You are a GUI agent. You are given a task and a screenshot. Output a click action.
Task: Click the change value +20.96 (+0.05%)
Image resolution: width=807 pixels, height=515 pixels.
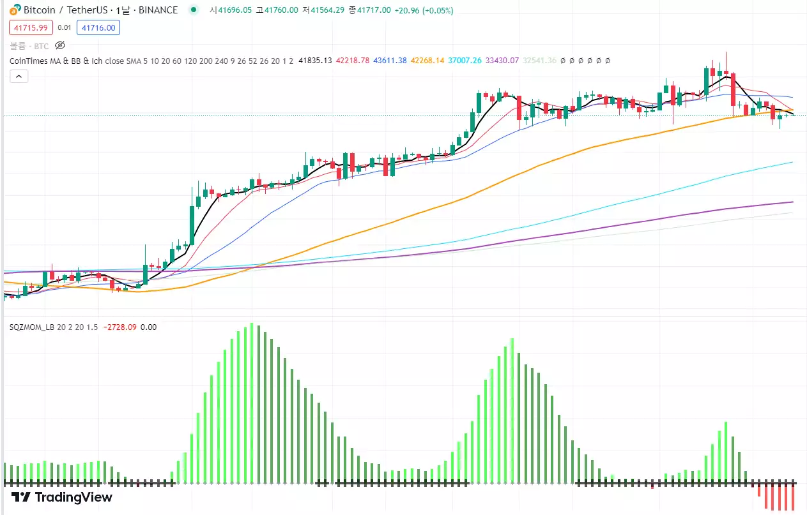click(x=424, y=10)
